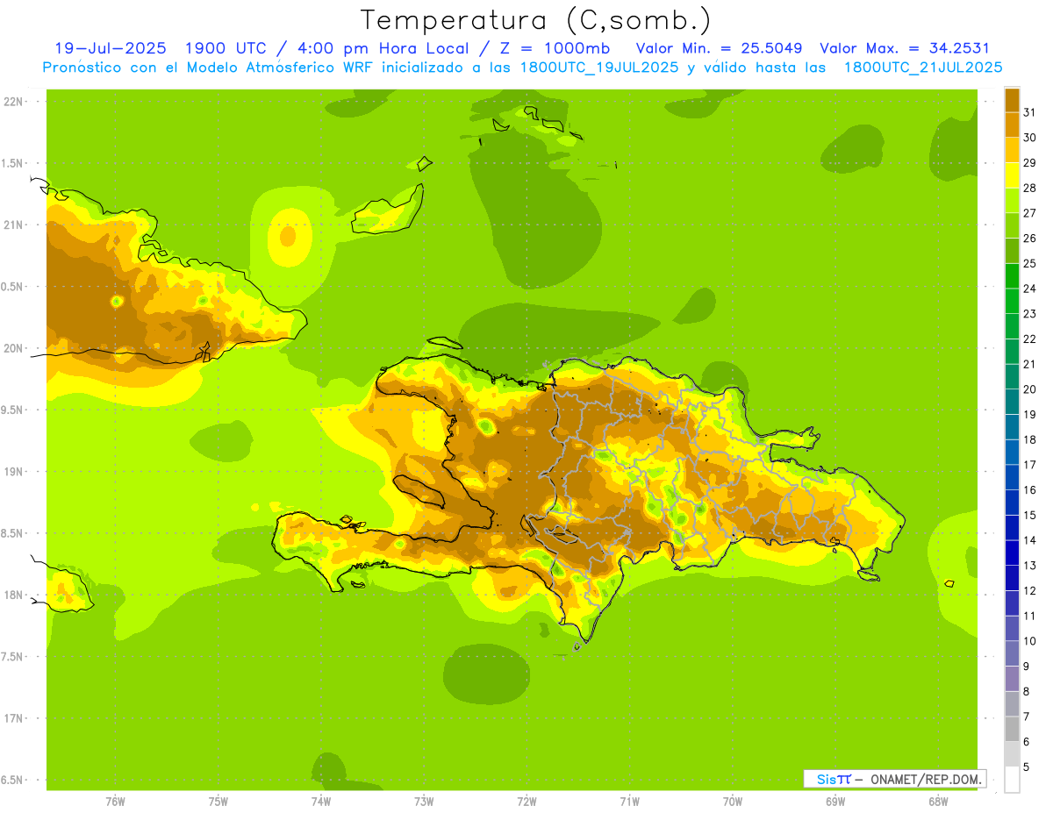Click the '68W' longitude label
The image size is (1053, 813).
938,802
